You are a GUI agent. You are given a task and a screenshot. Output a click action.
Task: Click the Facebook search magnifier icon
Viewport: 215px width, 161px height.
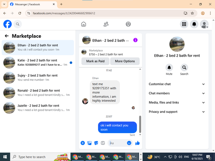tap(18, 24)
